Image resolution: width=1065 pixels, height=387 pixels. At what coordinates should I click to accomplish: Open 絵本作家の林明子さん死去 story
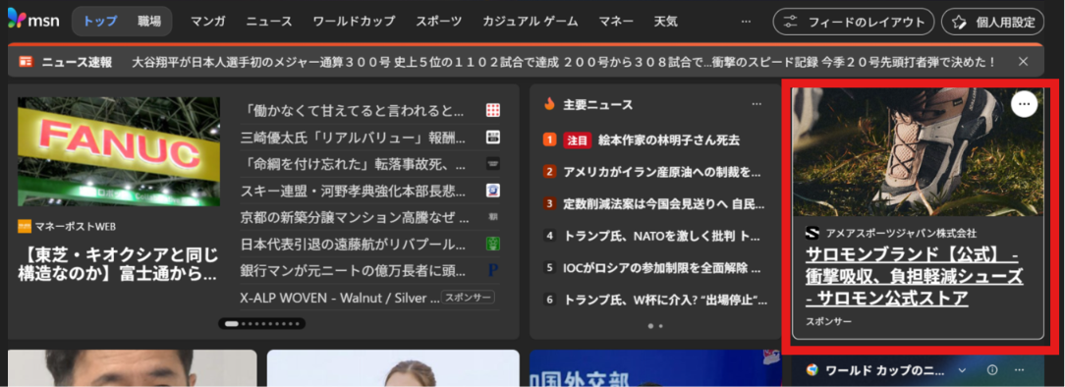click(669, 139)
